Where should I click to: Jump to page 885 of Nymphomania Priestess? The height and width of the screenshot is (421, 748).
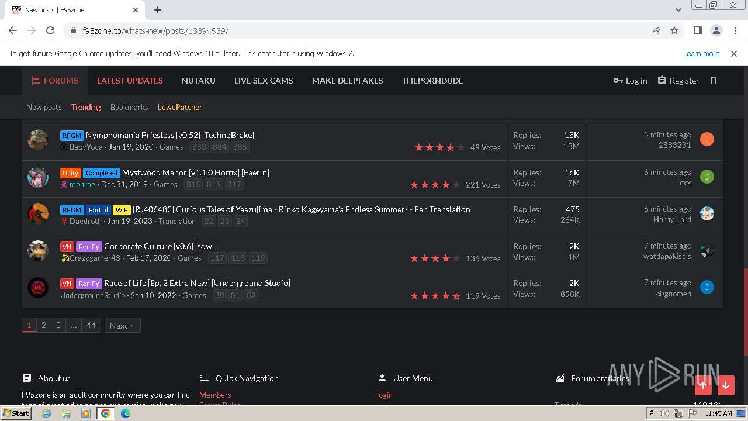(x=240, y=147)
